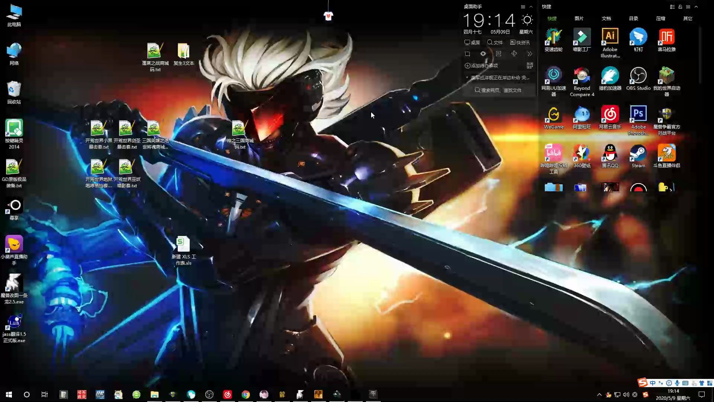Open the 腾讯QQ shortcut icon
This screenshot has width=714, height=402.
[610, 153]
